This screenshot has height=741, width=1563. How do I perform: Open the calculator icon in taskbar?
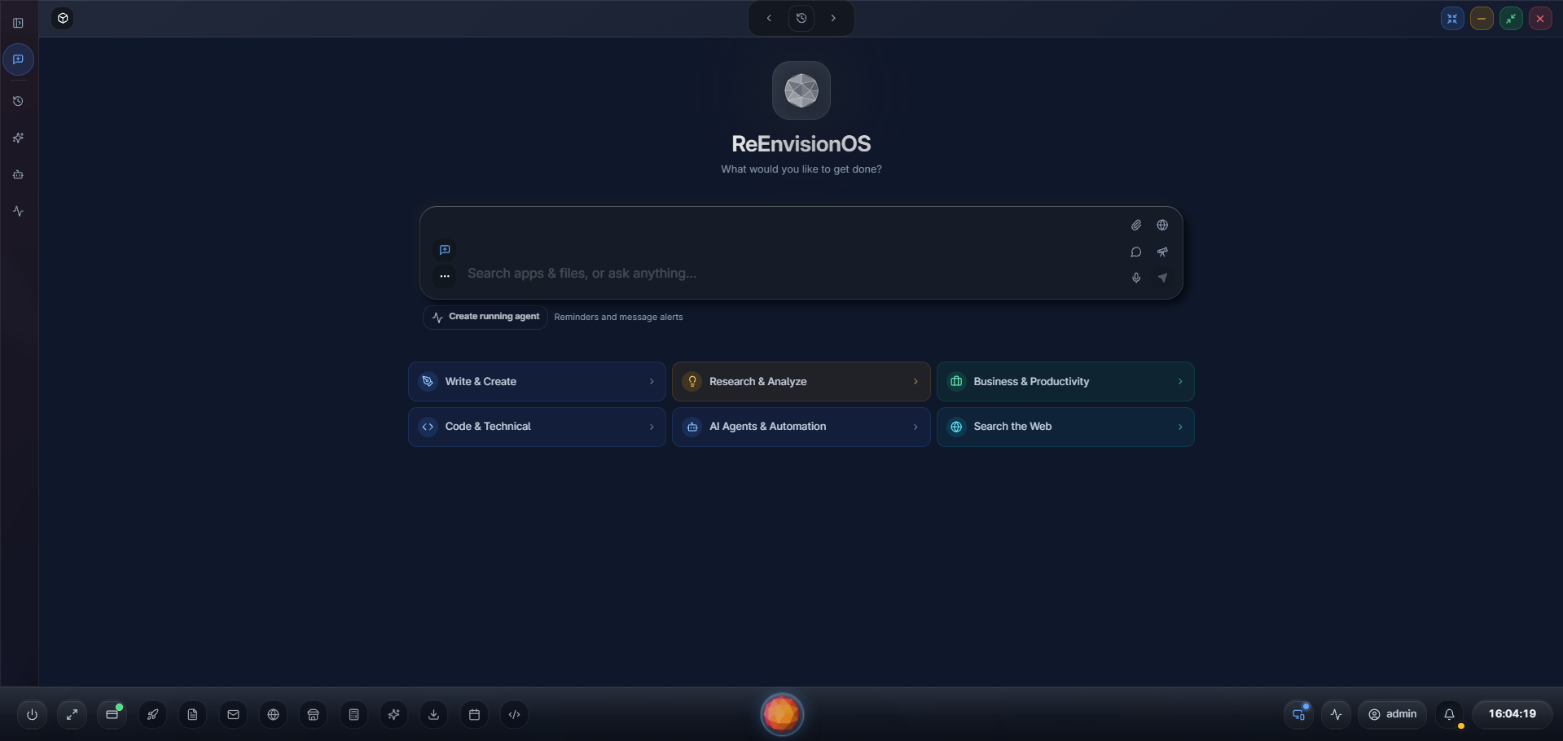pyautogui.click(x=353, y=714)
